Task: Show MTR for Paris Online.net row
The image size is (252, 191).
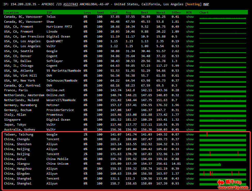Action: tap(190, 90)
